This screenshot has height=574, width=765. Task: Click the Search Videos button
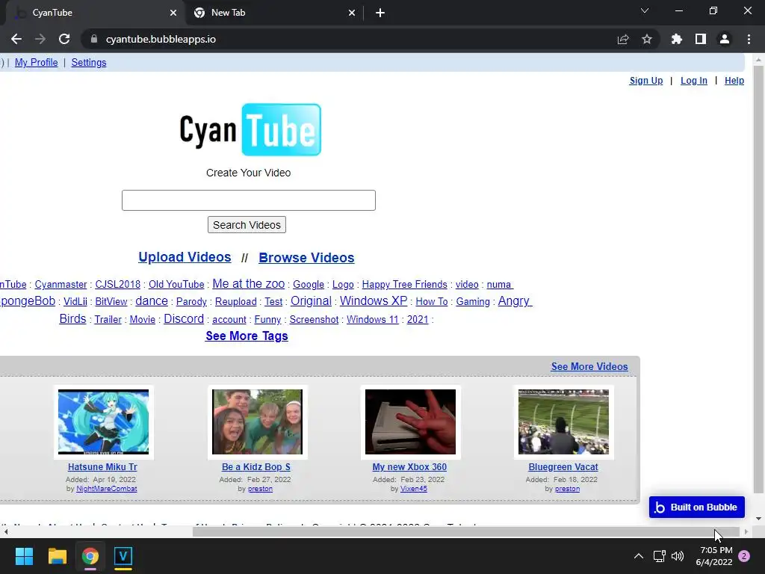247,225
